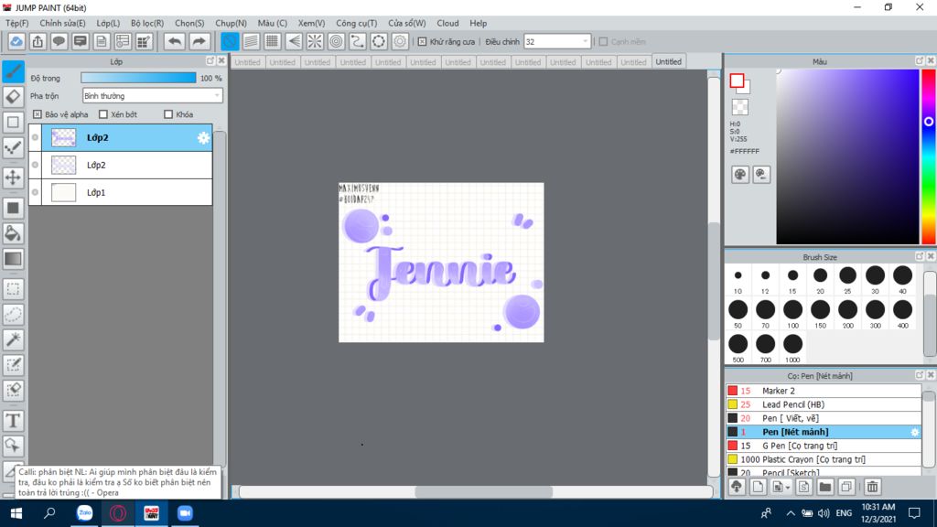Screen dimensions: 937x527
Task: Open snap settings gear
Action: 400,41
